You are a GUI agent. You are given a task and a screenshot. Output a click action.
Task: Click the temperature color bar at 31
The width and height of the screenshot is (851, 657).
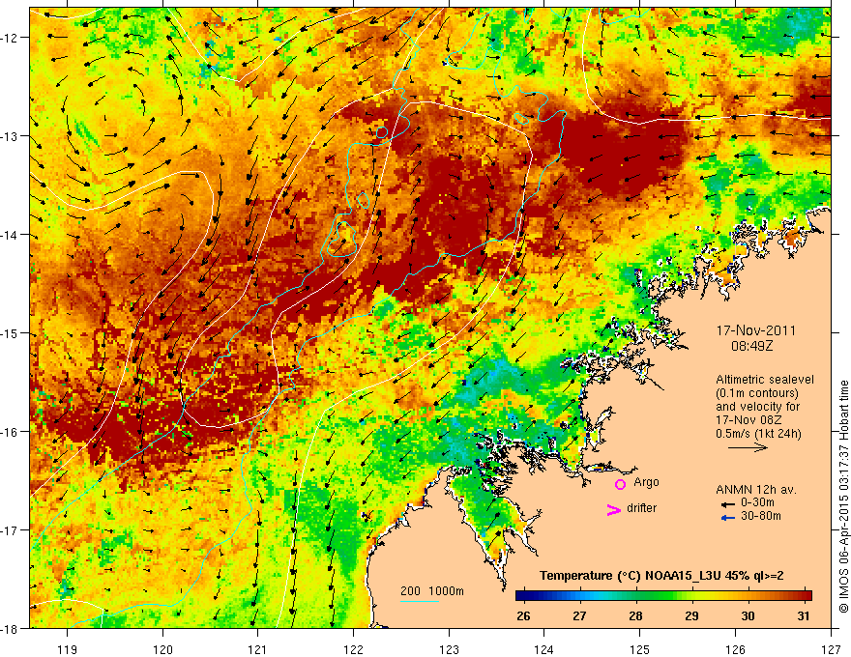click(x=804, y=596)
